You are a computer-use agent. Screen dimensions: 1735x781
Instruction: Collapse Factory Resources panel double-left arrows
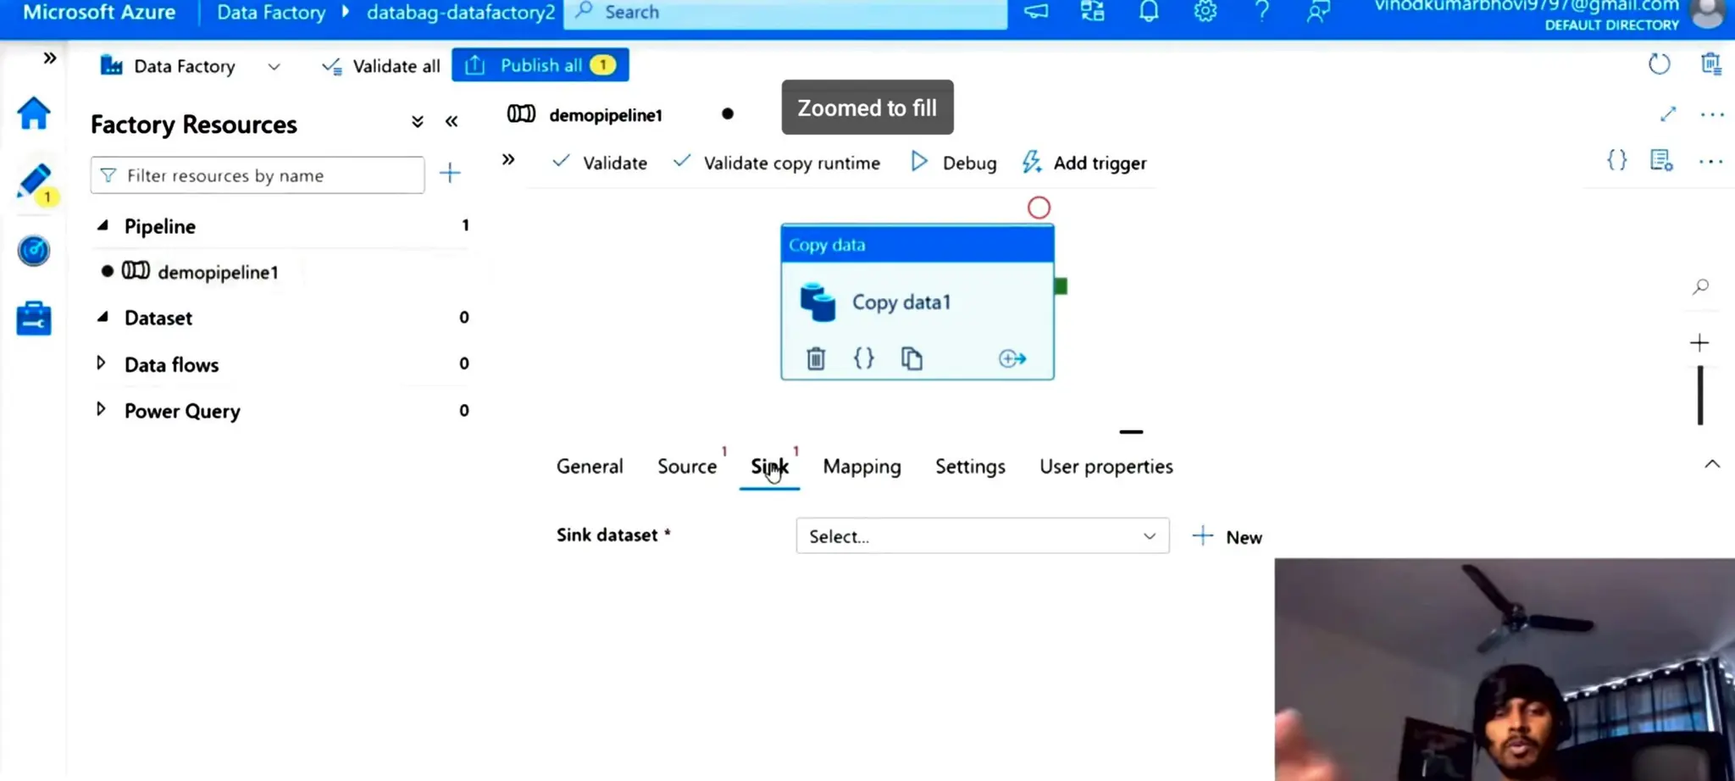click(x=452, y=122)
